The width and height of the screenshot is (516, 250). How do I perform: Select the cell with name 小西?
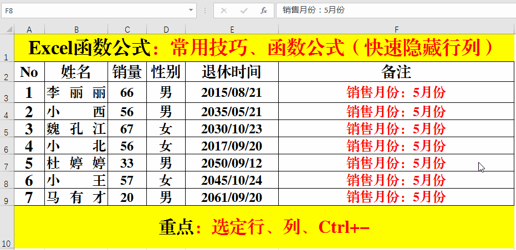[76, 111]
